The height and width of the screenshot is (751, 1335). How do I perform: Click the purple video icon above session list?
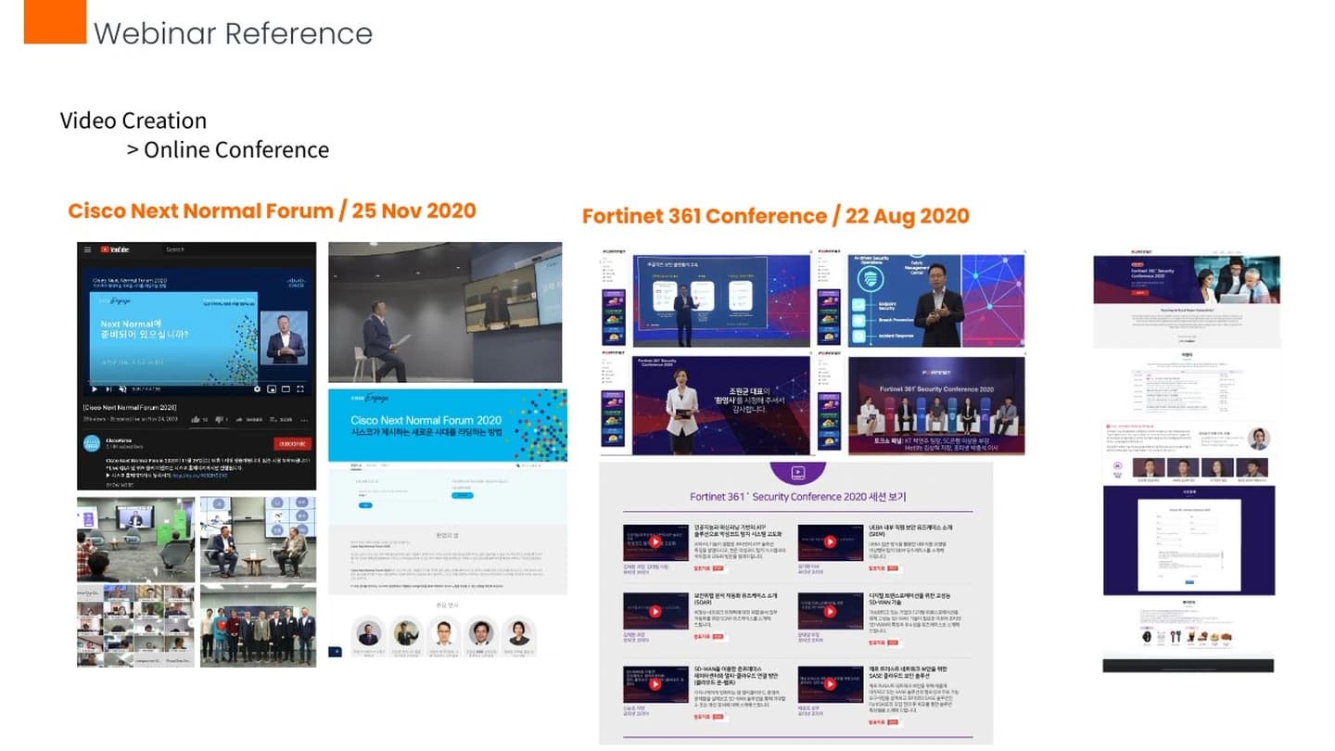click(796, 473)
